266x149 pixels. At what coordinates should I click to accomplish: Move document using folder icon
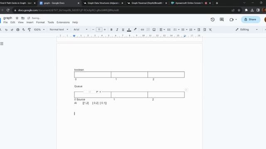click(23, 18)
